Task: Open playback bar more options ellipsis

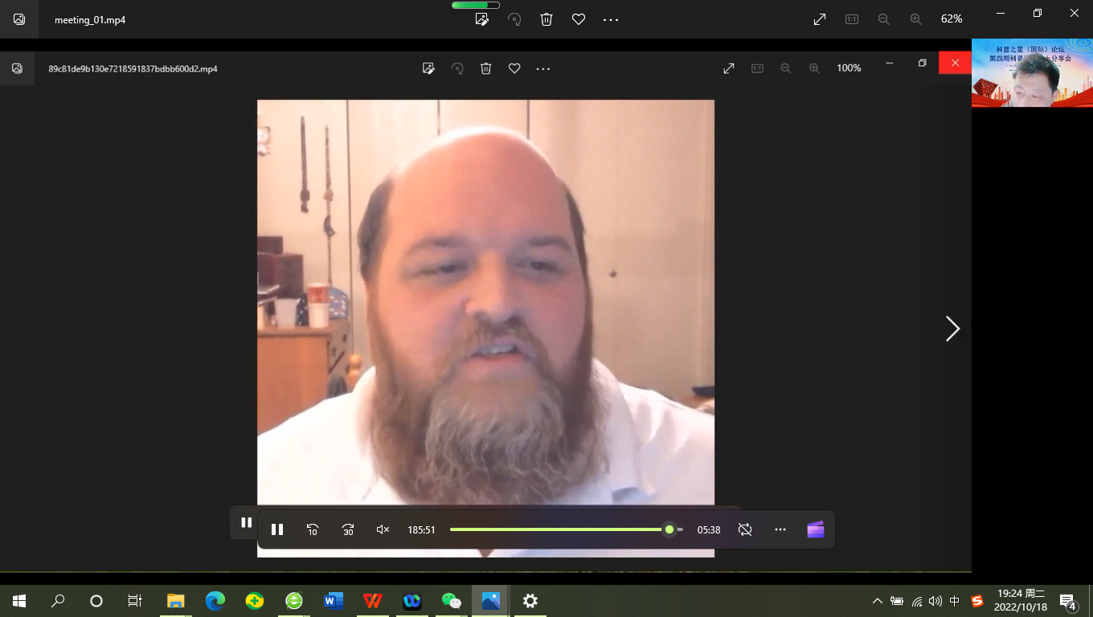Action: tap(780, 529)
